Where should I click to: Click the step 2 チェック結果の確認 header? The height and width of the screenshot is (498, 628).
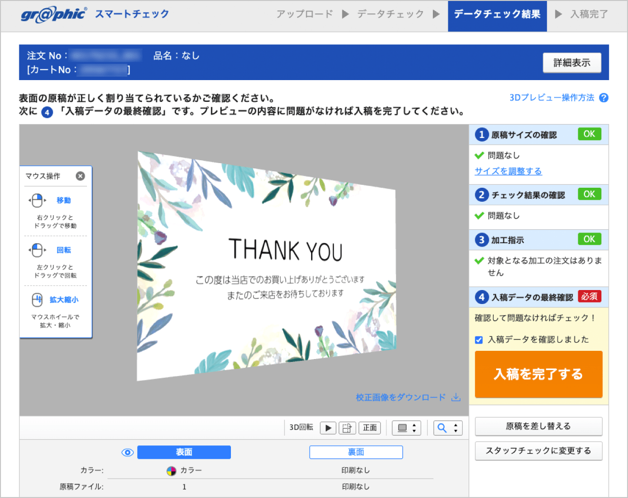click(x=539, y=195)
